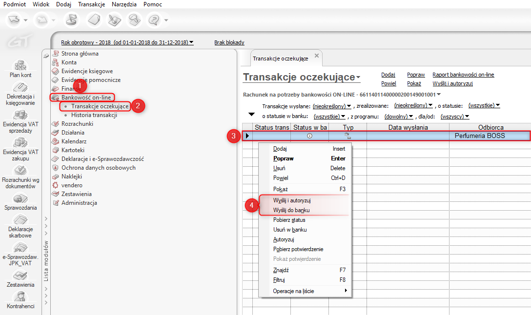Open Transakcje oczekujące title dropdown arrow

point(358,78)
